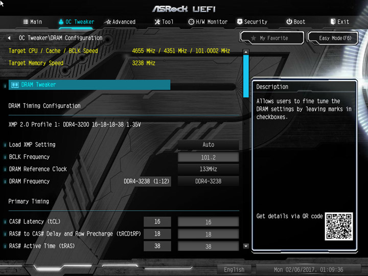Click the H/W Monitor gauge icon
368x276 pixels.
tap(191, 22)
